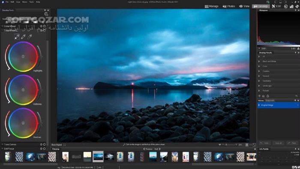
Task: Click the Undo All button
Action: [x=279, y=143]
